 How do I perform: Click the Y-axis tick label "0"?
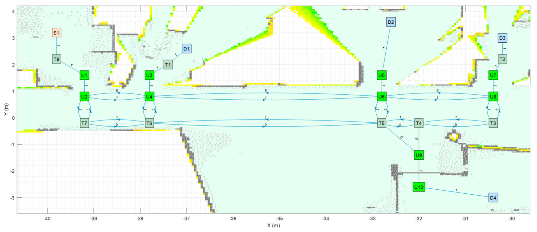(x=13, y=118)
